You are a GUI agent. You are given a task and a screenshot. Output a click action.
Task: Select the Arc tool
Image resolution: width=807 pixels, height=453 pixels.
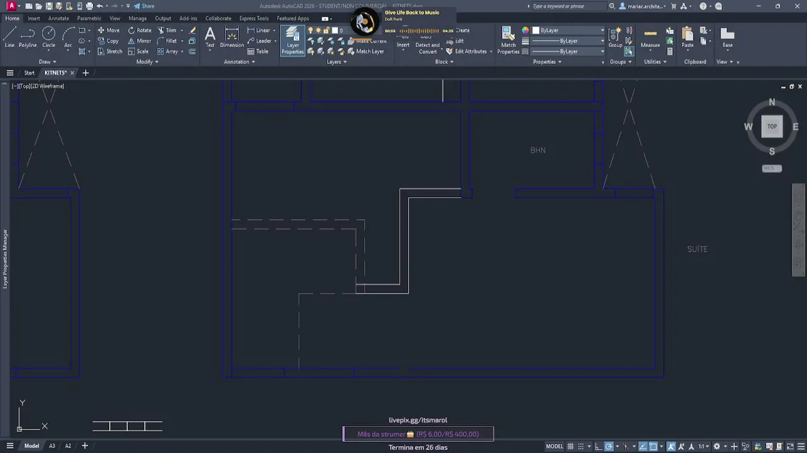coord(68,37)
